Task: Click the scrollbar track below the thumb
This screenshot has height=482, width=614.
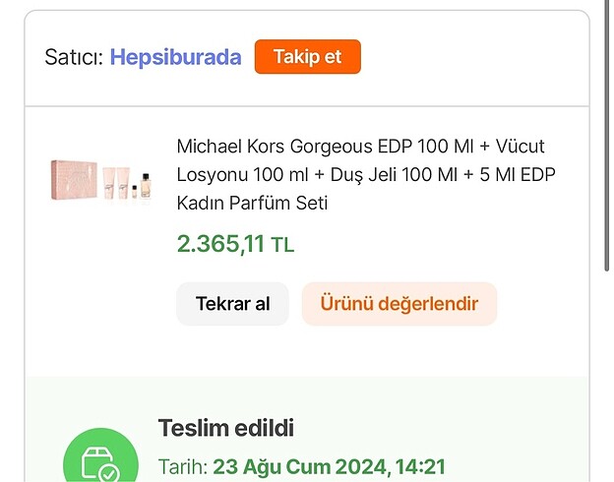Action: [606, 374]
